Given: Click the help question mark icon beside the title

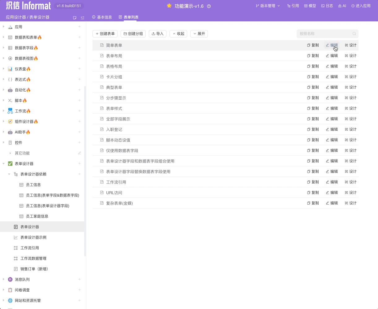Looking at the screenshot, I should coord(209,6).
